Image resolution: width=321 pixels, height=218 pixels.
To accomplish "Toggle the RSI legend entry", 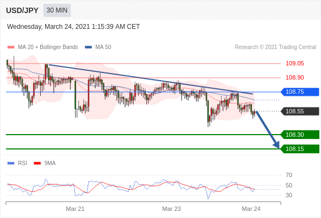I will pos(17,163).
